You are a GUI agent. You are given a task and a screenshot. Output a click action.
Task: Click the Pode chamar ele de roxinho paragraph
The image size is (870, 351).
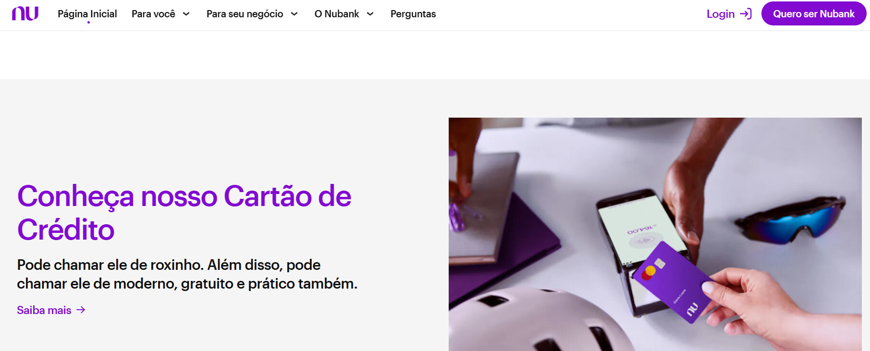click(x=187, y=274)
